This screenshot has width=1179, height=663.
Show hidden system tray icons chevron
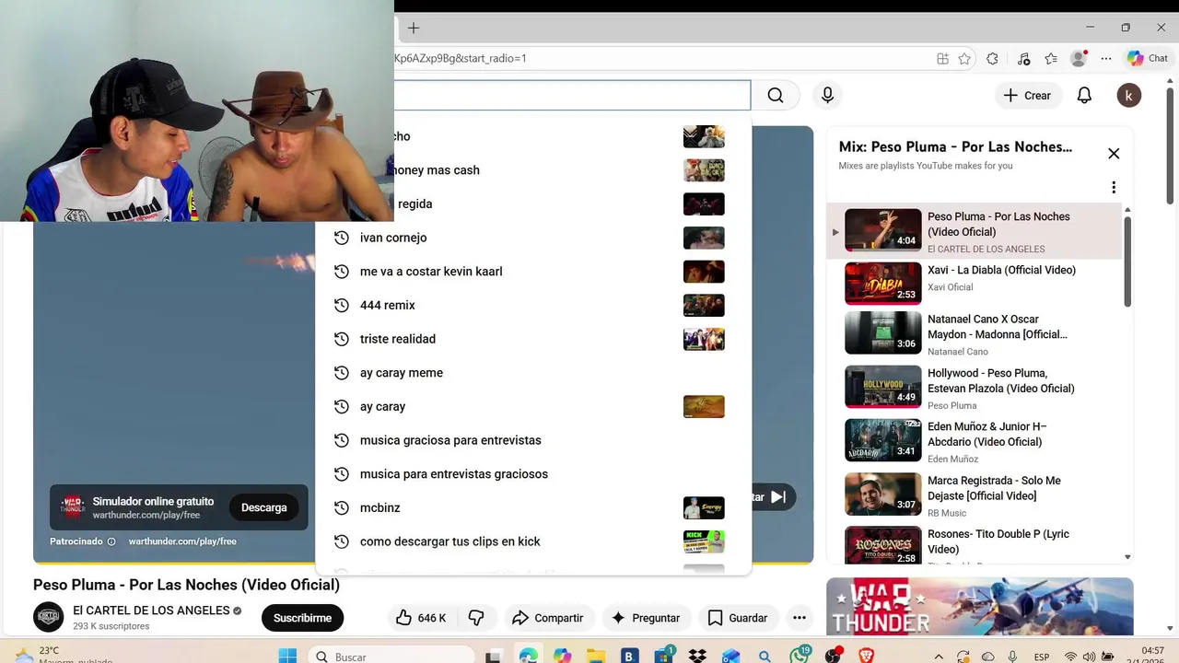(x=938, y=657)
